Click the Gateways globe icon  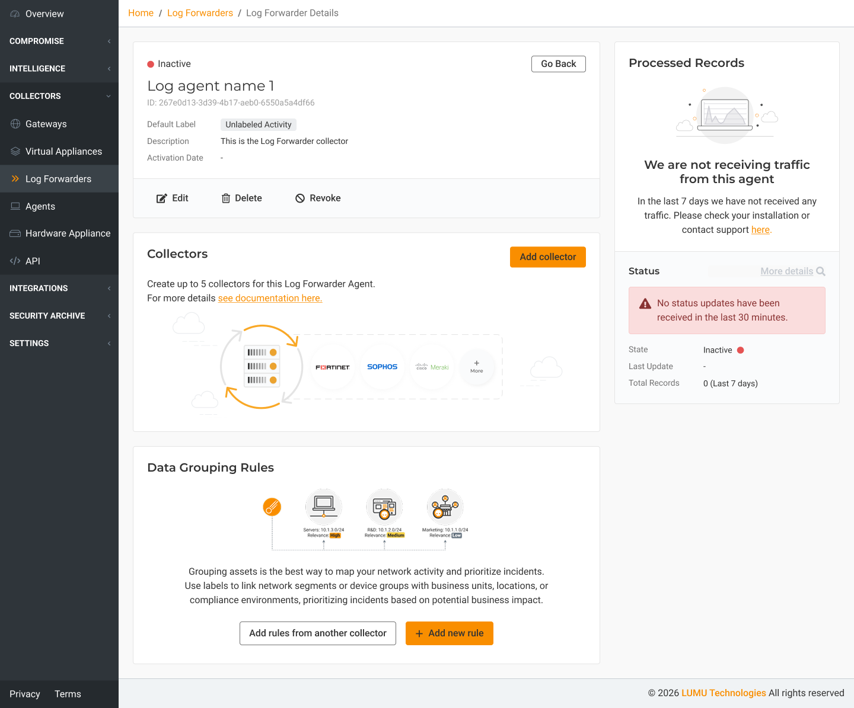point(15,124)
